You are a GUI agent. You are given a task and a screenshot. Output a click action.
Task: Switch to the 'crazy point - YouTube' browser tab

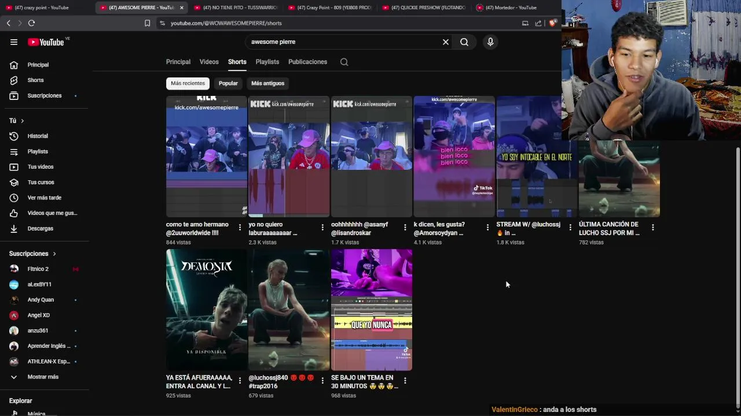click(46, 8)
